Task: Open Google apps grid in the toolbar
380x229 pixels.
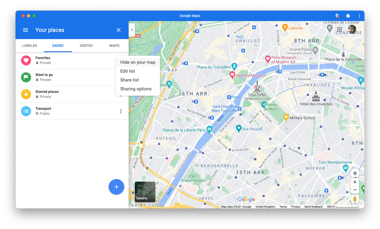Action: 339,29
